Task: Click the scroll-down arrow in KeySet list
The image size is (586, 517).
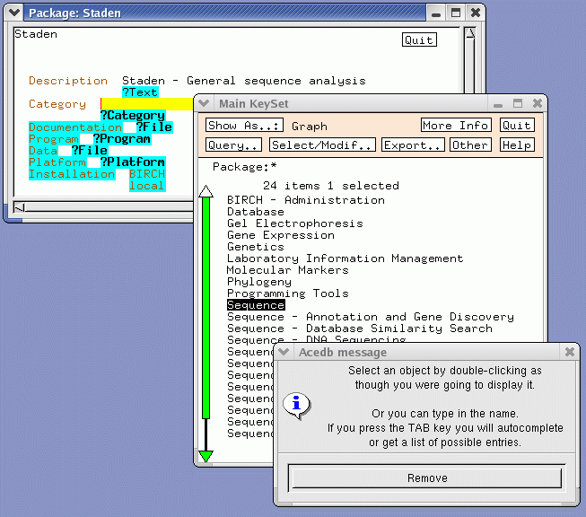Action: 206,456
